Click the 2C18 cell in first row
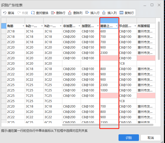165x143 pixels. pos(16,31)
